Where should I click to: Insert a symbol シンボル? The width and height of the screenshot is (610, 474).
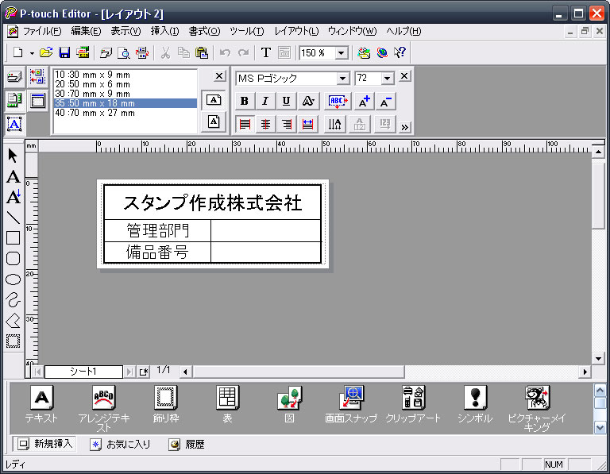[475, 404]
